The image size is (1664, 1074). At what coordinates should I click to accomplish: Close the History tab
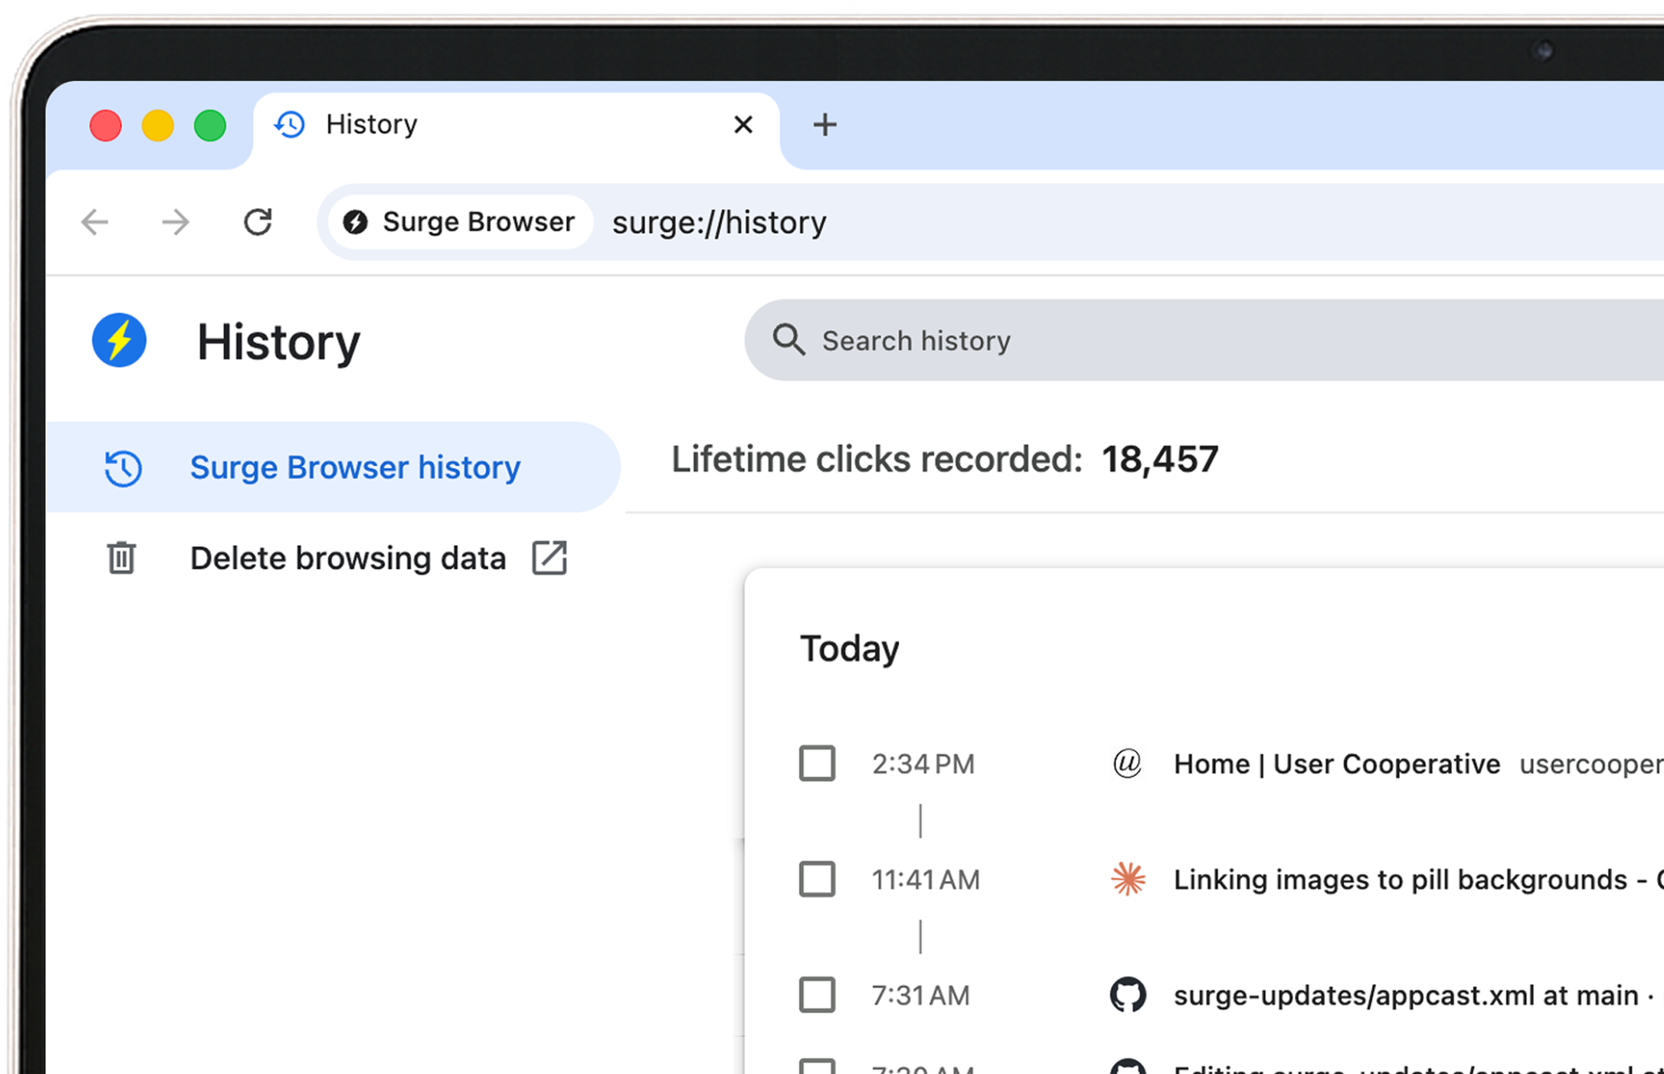pos(743,125)
